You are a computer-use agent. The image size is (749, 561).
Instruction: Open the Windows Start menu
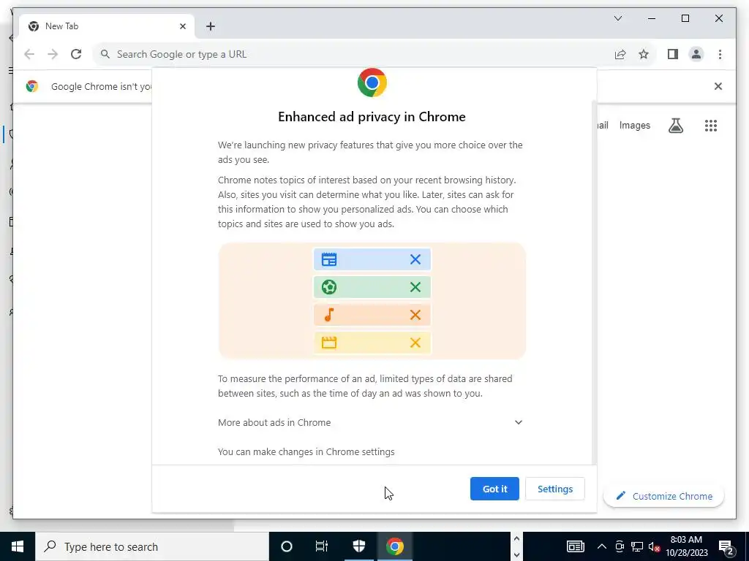(18, 546)
